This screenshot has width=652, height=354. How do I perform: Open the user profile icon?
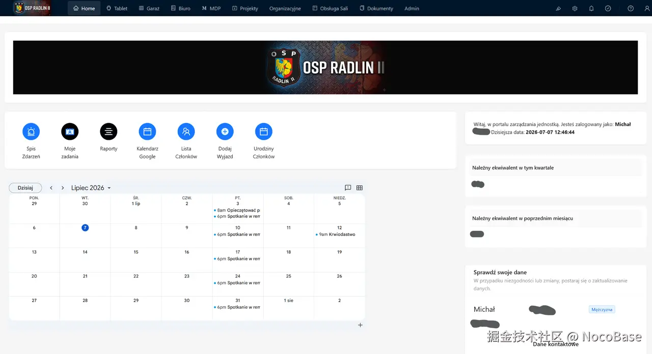pyautogui.click(x=647, y=9)
